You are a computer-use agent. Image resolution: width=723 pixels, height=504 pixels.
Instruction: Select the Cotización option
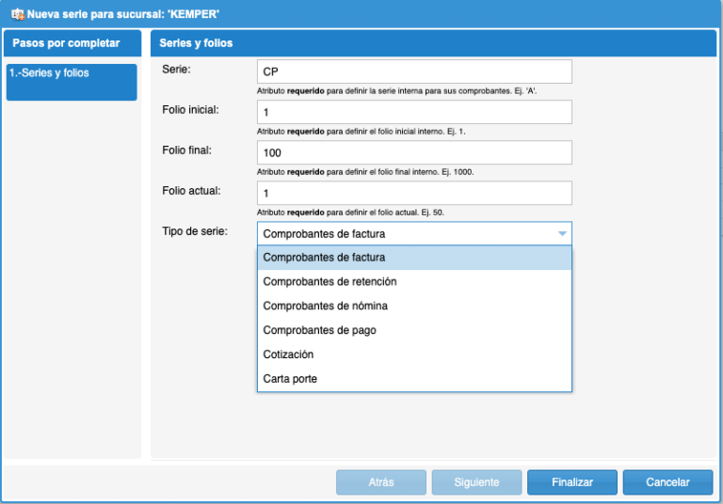(x=414, y=355)
